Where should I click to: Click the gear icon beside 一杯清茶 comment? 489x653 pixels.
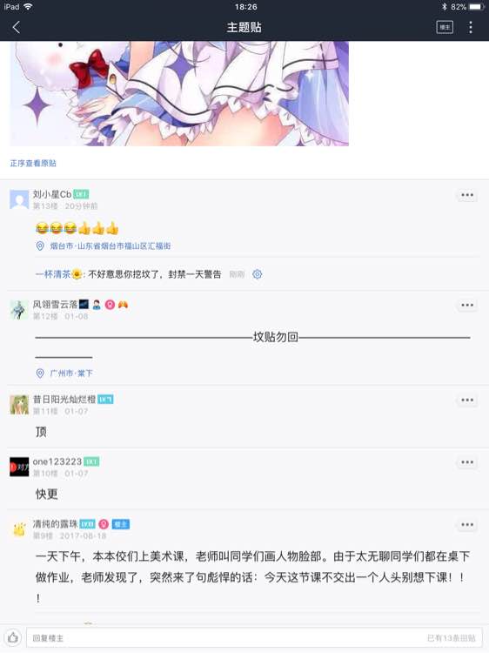[258, 274]
